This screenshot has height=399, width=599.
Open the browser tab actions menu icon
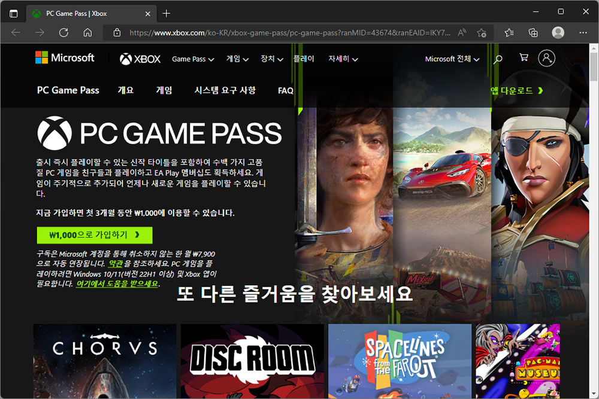(x=13, y=14)
